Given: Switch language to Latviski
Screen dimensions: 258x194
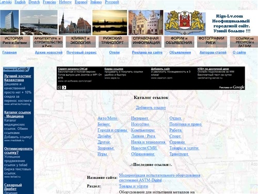Looking at the screenshot, I should pyautogui.click(x=6, y=2).
